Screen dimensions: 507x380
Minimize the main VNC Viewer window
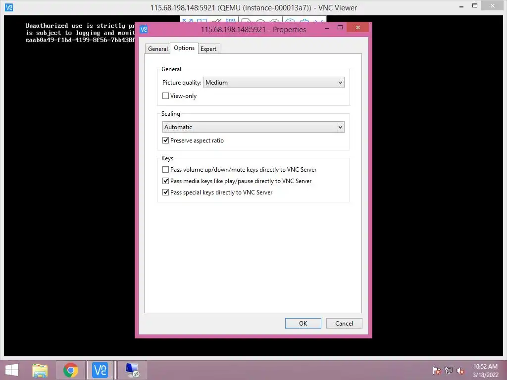coord(462,6)
